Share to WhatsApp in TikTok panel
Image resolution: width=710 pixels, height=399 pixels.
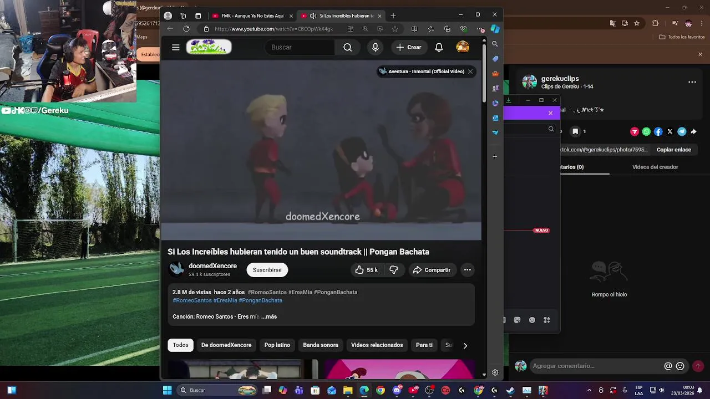(646, 131)
